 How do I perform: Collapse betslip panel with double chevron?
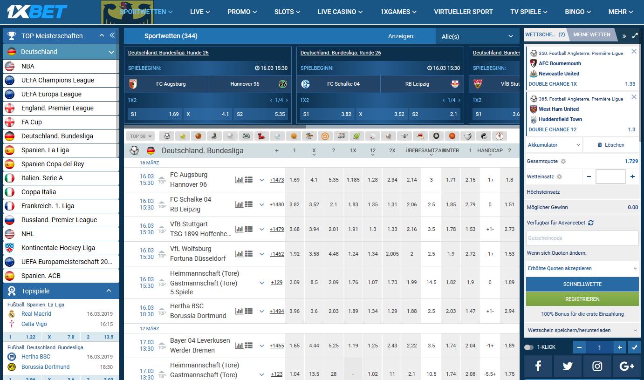tap(624, 36)
